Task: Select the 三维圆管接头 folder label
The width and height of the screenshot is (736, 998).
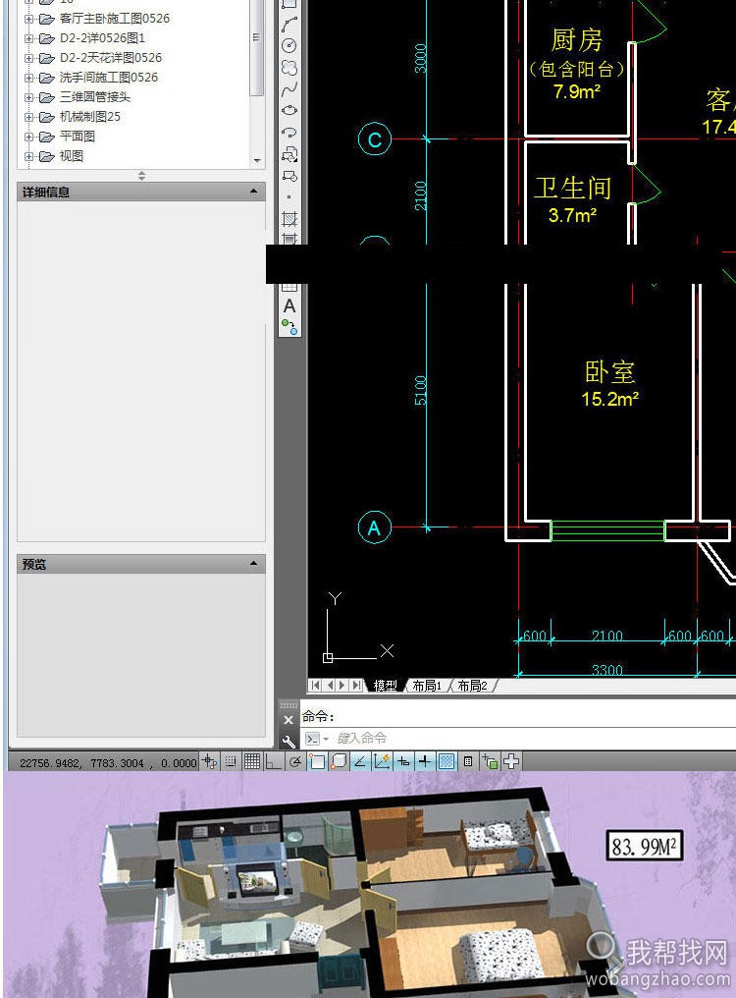Action: tap(95, 97)
